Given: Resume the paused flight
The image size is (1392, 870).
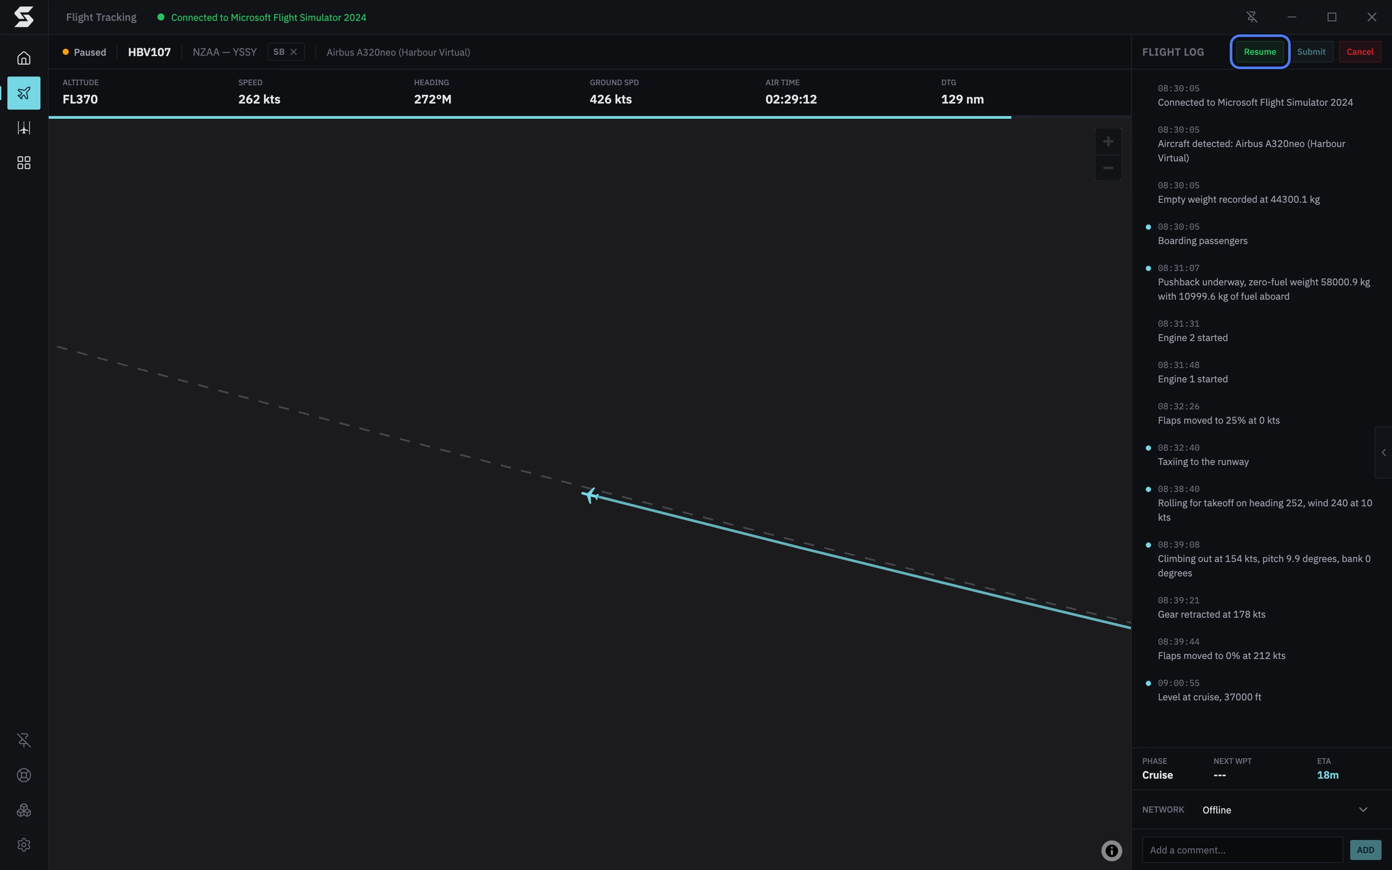Looking at the screenshot, I should (1260, 52).
